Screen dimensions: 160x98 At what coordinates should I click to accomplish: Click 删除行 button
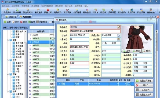tap(144, 85)
